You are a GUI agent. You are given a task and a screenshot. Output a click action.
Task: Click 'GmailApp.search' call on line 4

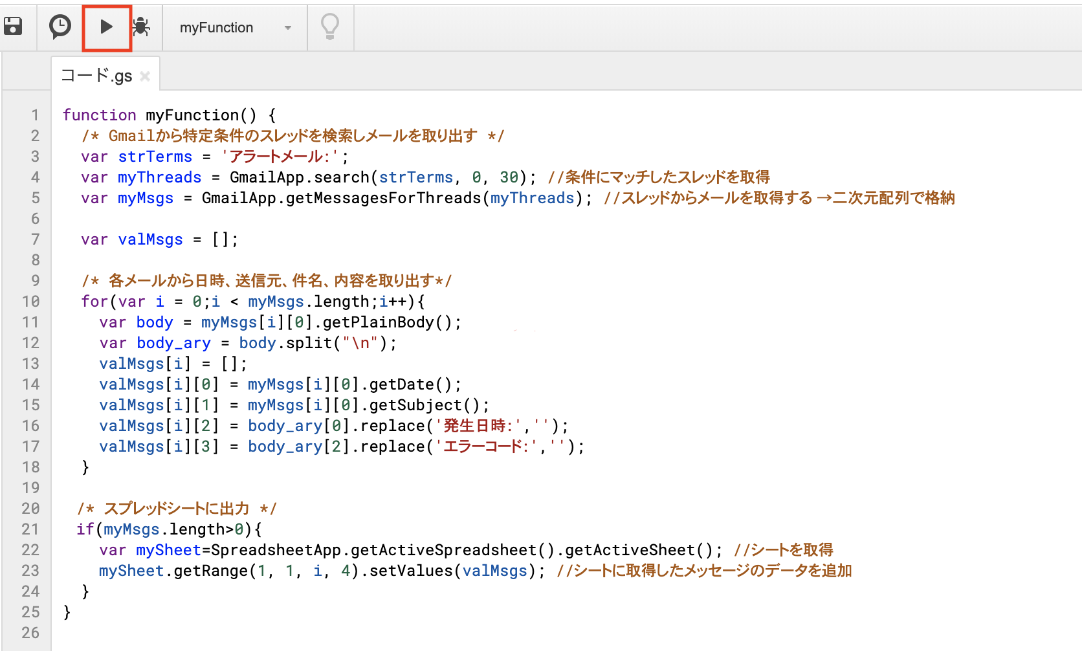(299, 177)
